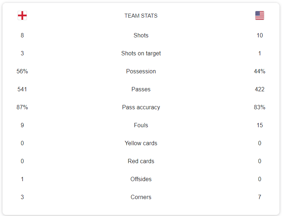Click the Corners stat label
The width and height of the screenshot is (282, 216).
coord(141,197)
